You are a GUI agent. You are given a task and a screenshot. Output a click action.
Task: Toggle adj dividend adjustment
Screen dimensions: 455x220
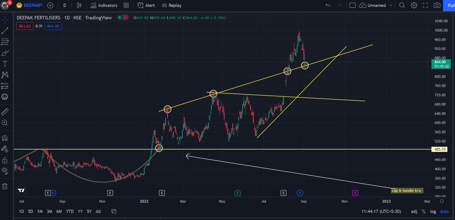pos(414,211)
